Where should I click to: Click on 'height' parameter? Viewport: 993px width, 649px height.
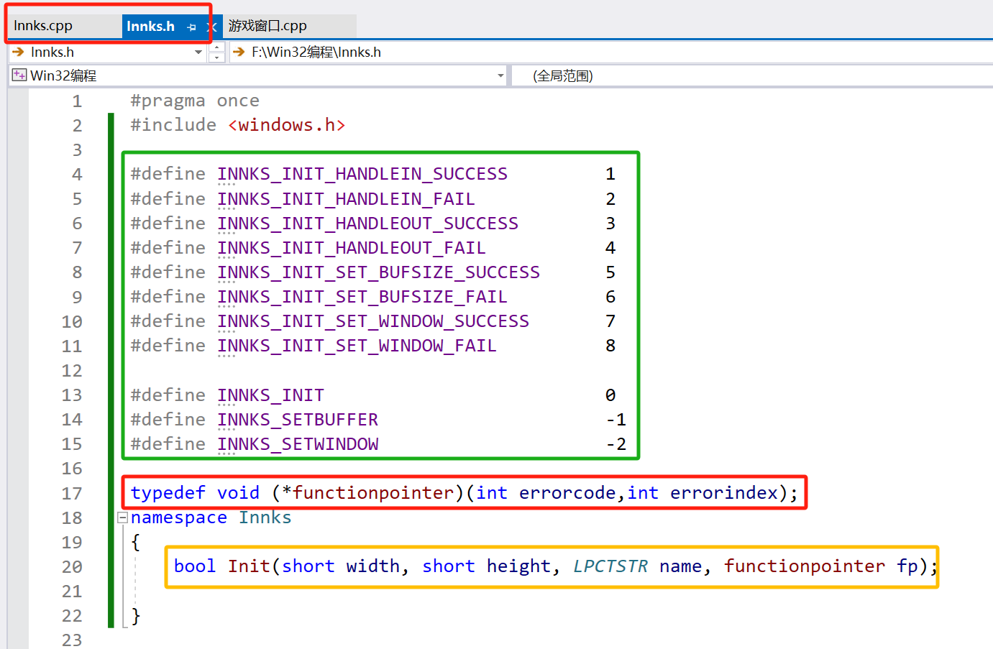(518, 566)
